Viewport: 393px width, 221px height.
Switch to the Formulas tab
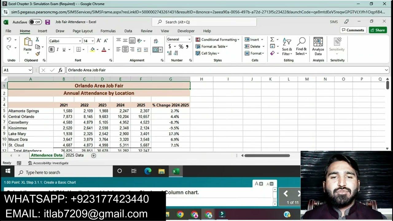tap(108, 31)
